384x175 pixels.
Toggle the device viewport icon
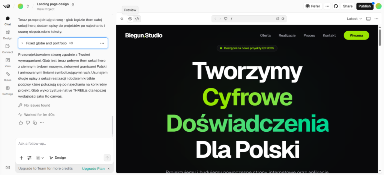(x=226, y=19)
